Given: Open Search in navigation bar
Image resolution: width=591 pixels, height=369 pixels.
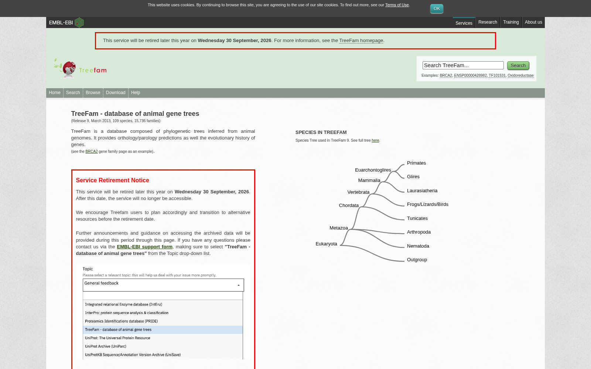Looking at the screenshot, I should (x=73, y=93).
